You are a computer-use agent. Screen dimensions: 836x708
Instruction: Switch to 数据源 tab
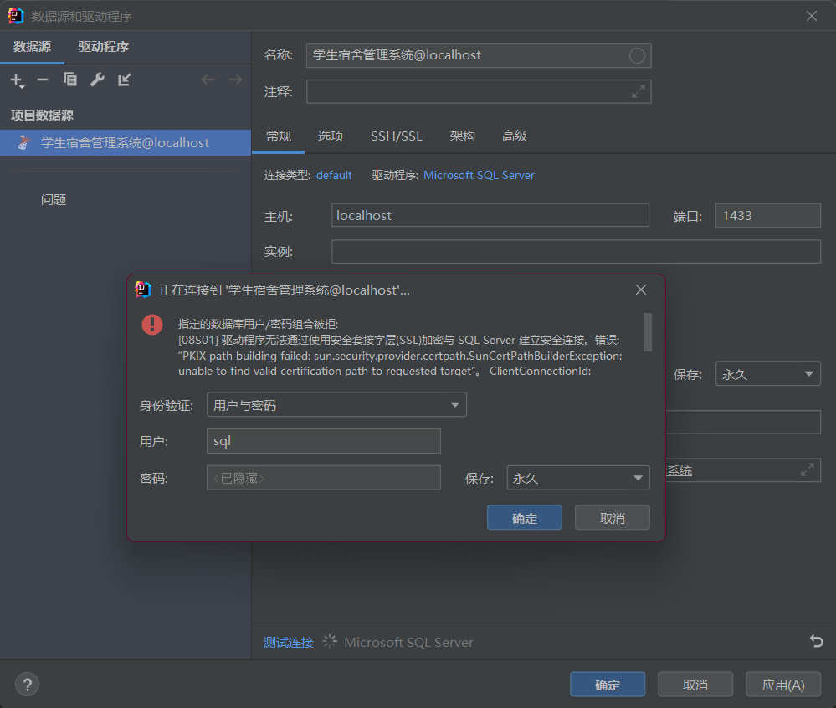pyautogui.click(x=32, y=47)
